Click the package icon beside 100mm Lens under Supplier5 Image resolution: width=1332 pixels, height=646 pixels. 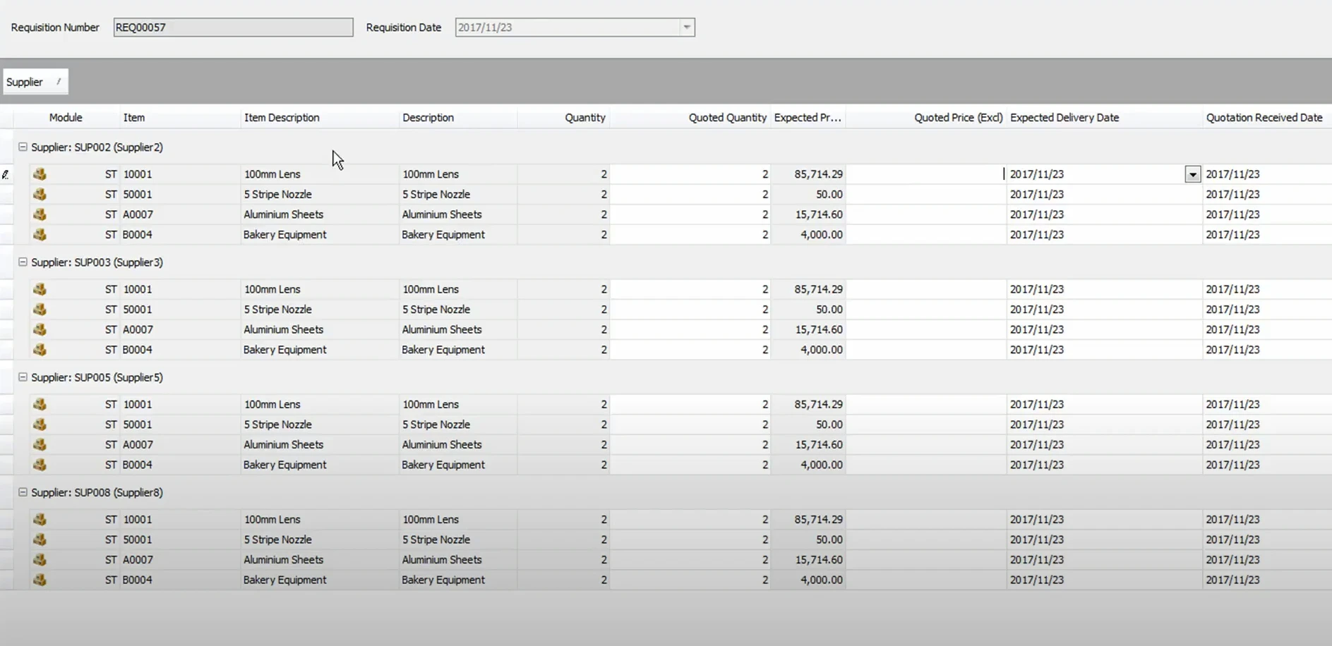40,404
